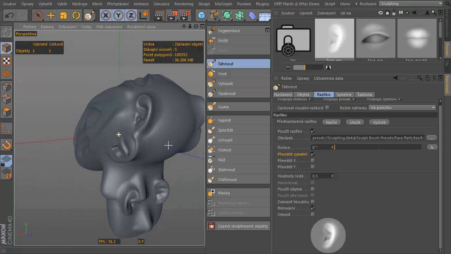This screenshot has height=254, width=451.
Task: Select the Opakovat brush
Action: click(239, 93)
